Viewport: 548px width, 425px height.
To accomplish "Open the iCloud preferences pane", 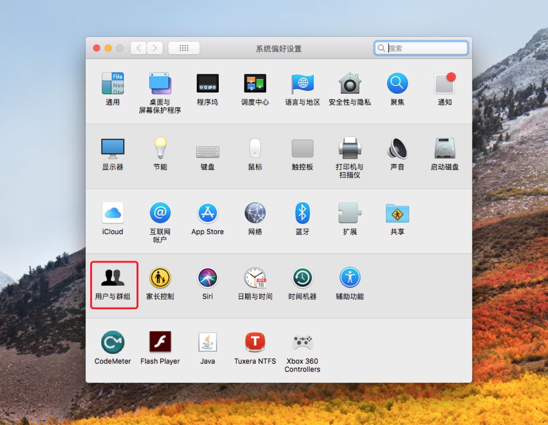I will pos(113,219).
